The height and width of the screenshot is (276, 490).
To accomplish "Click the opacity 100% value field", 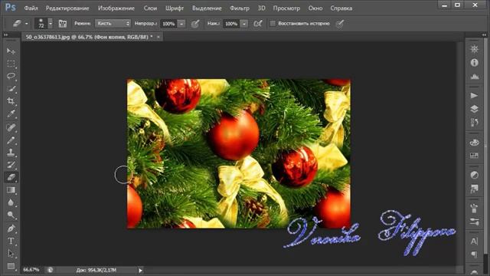I will coord(168,24).
